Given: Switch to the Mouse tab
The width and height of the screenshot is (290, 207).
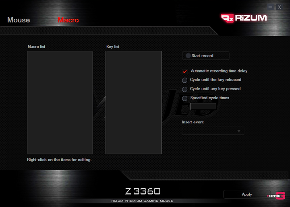Looking at the screenshot, I should coord(19,20).
